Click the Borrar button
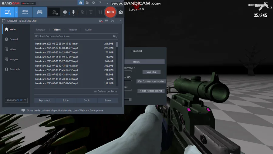The width and height of the screenshot is (273, 154). 108,100
